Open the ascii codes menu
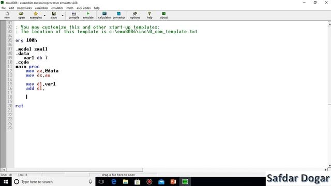 [x=84, y=8]
